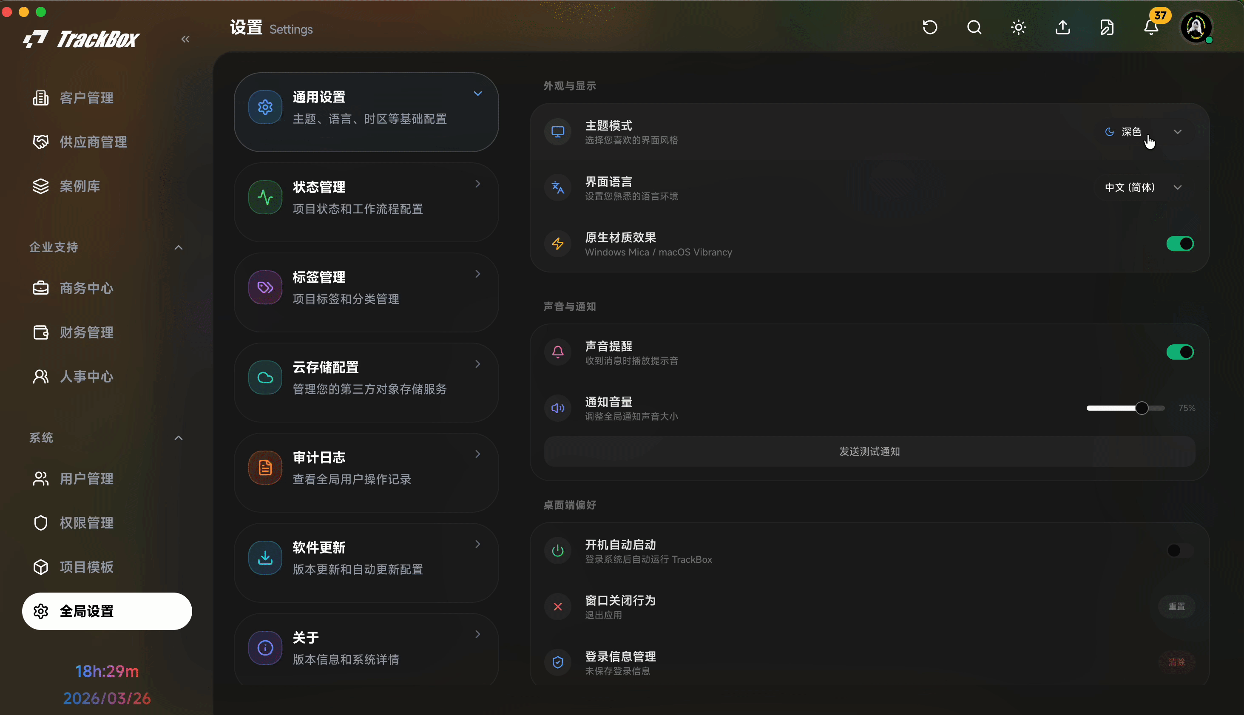
Task: Click the 用户管理 users icon
Action: click(41, 479)
